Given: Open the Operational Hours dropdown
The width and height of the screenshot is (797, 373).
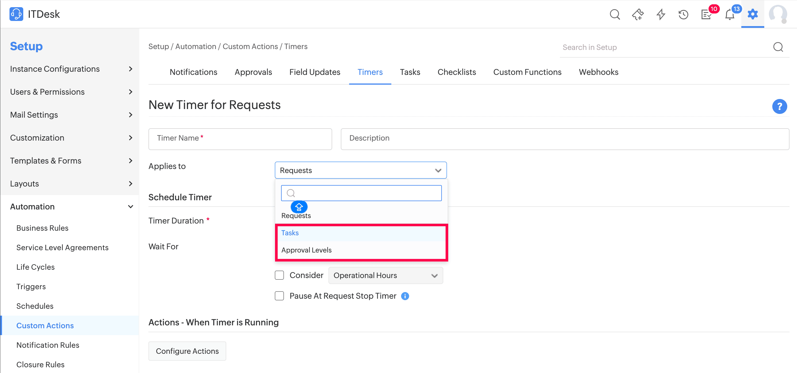Looking at the screenshot, I should [x=385, y=275].
